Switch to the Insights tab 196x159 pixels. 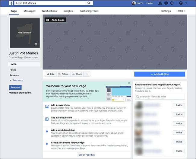coord(68,11)
